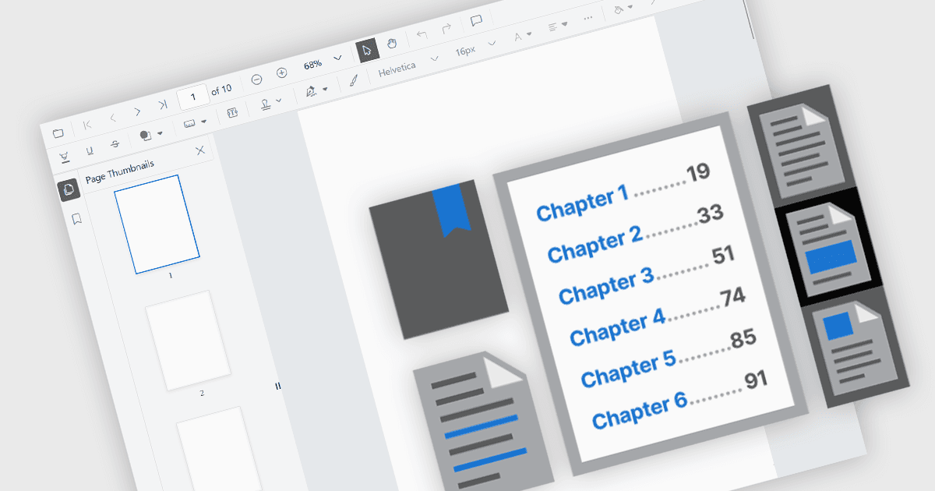Toggle the page thumbnails sidebar view
935x491 pixels.
pyautogui.click(x=69, y=190)
